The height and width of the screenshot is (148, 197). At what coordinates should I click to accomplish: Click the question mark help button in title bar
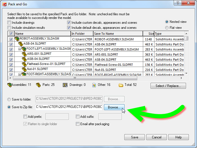point(178,3)
